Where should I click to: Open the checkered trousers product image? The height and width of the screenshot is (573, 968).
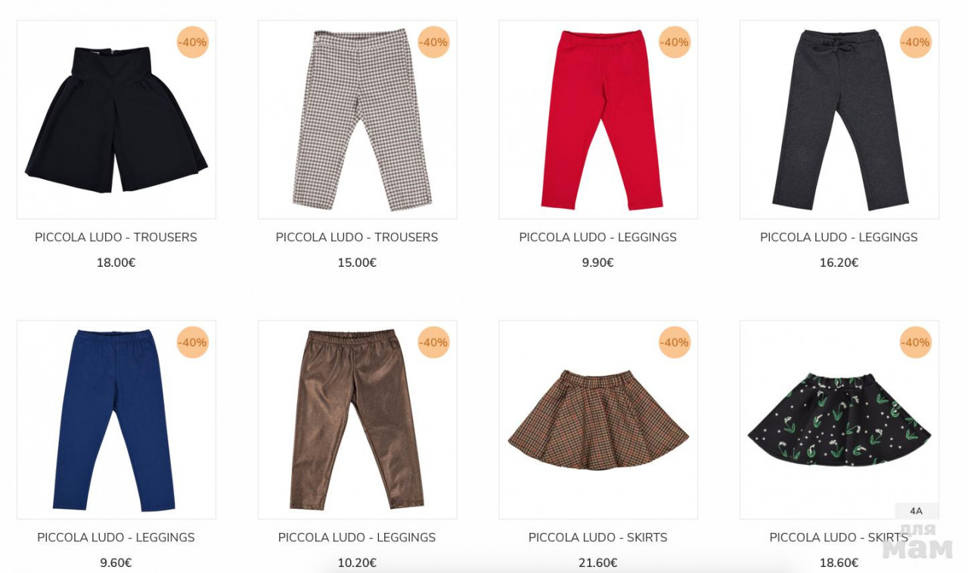357,119
